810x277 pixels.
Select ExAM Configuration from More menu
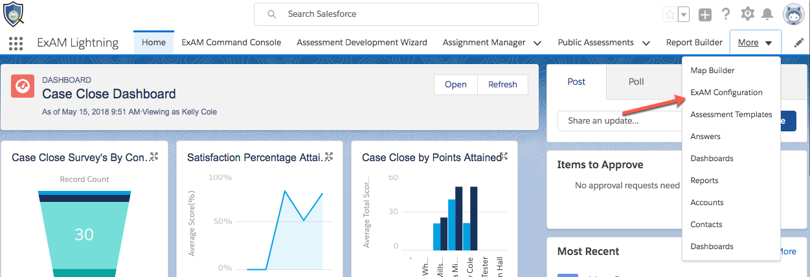coord(726,93)
